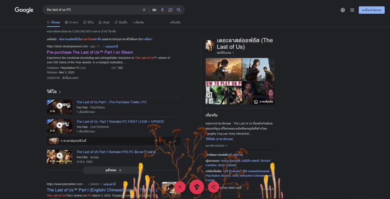Click the 'OS: TBD' text
This screenshot has width=390, height=199.
[x=117, y=68]
